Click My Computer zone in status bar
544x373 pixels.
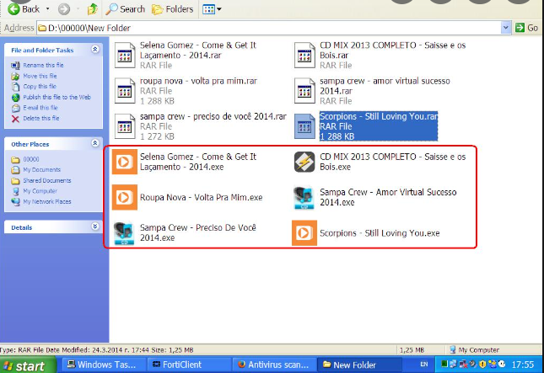474,349
